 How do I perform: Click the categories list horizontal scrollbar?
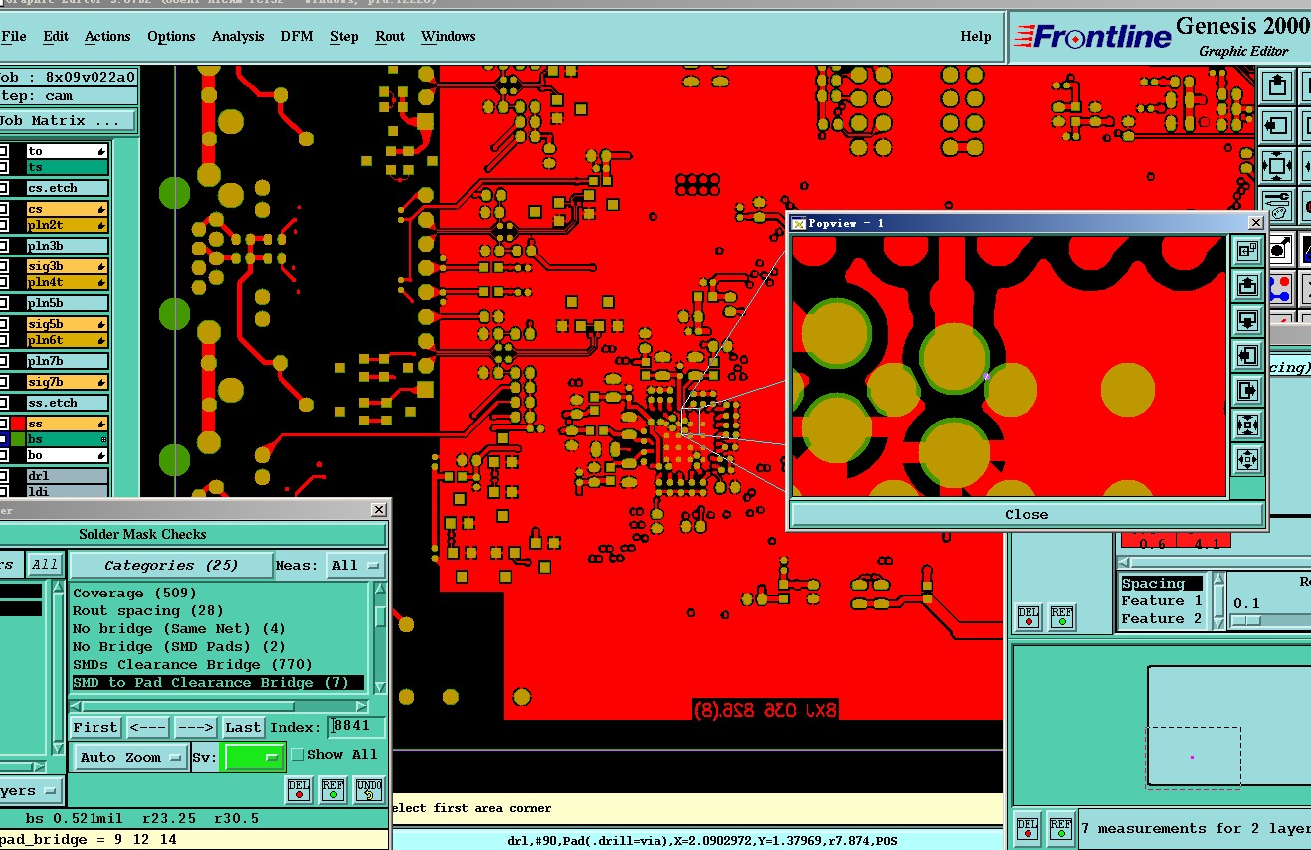220,705
